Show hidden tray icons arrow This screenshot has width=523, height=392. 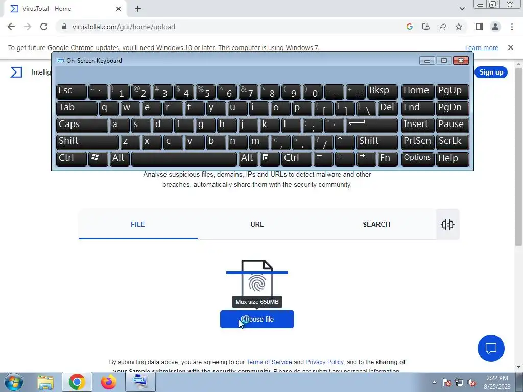(x=434, y=383)
